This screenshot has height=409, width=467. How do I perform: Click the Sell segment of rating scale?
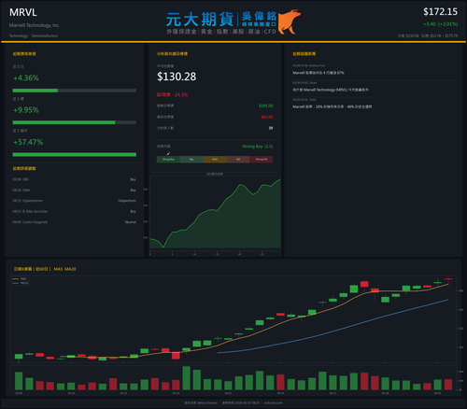click(238, 160)
